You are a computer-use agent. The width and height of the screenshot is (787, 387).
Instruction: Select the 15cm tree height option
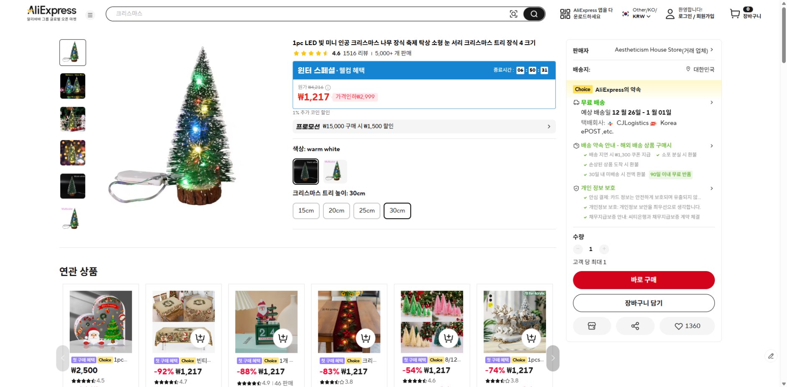(x=305, y=211)
